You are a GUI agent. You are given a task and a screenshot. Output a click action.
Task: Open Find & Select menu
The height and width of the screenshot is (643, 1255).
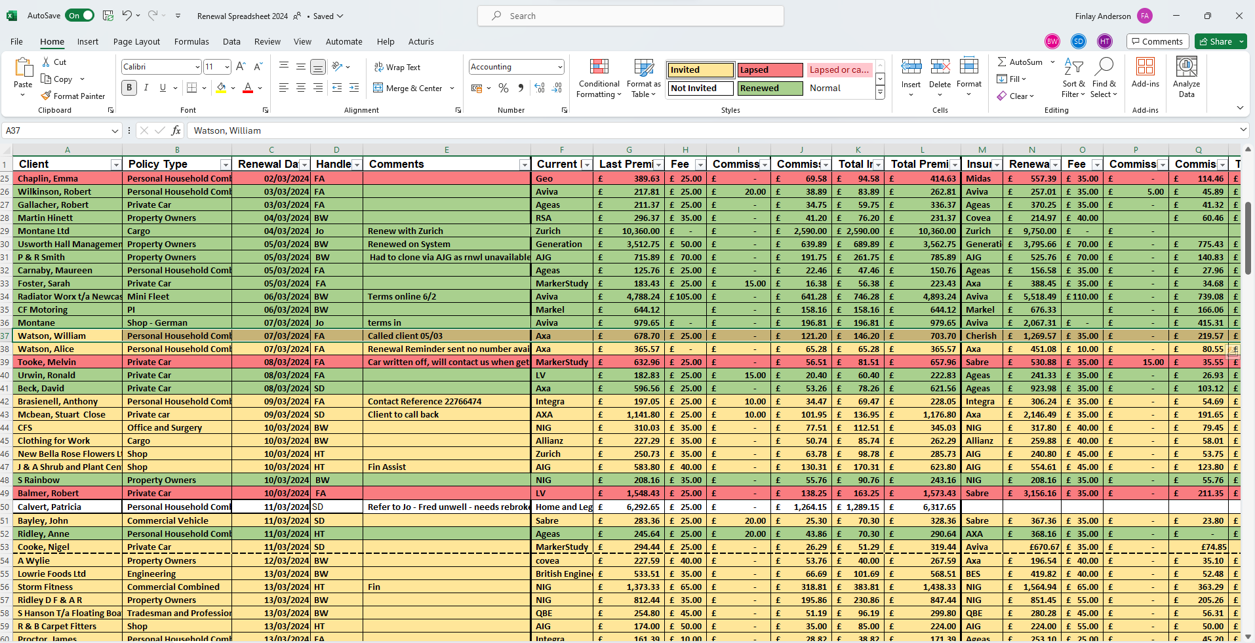pos(1104,79)
